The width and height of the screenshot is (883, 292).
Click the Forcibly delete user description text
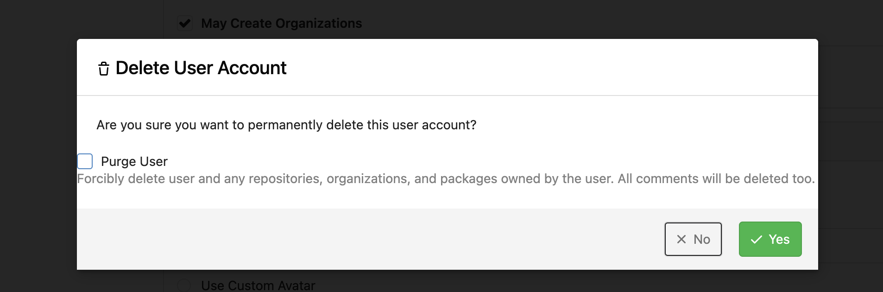click(x=446, y=179)
